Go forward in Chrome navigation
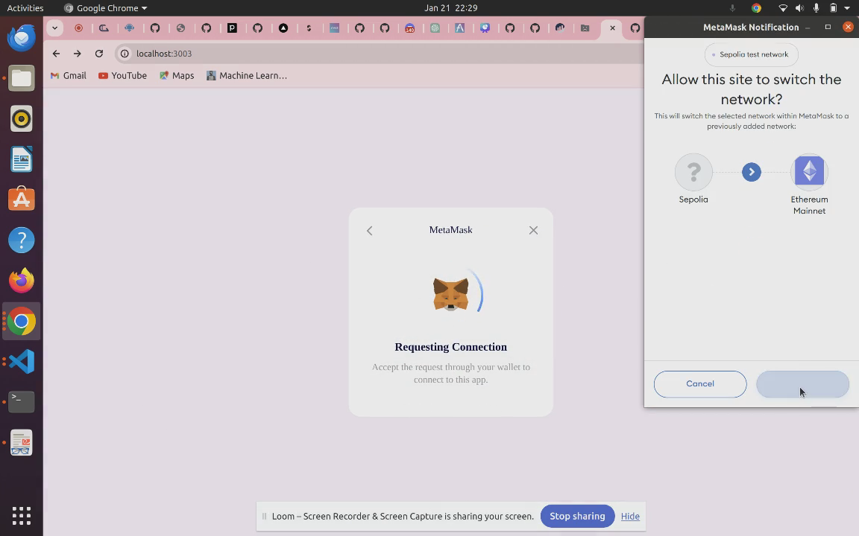The width and height of the screenshot is (859, 536). [78, 54]
